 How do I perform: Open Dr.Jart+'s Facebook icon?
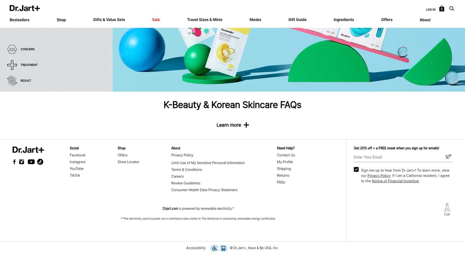(x=14, y=162)
